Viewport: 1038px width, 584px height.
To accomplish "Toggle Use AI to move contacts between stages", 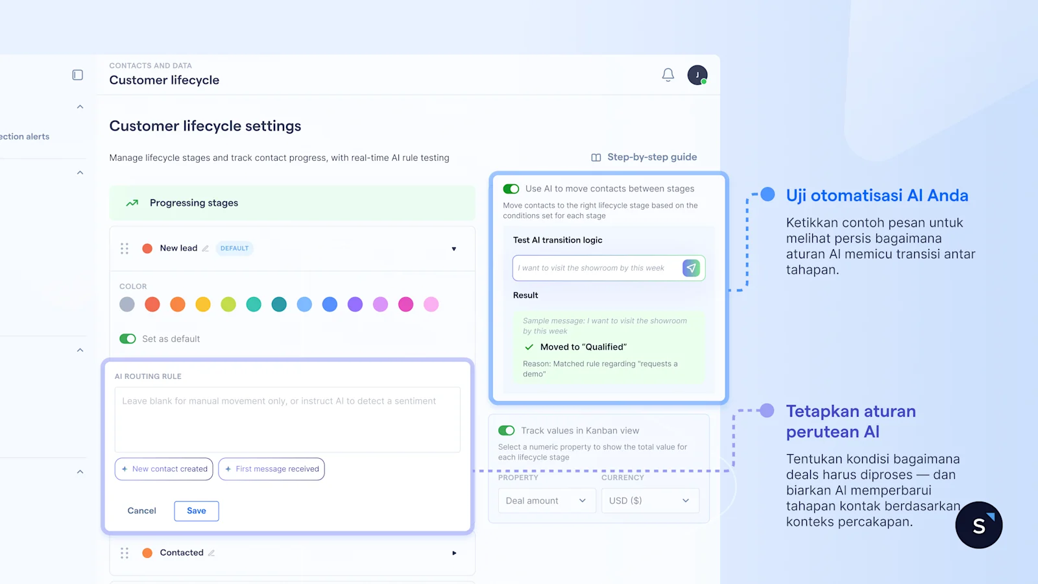I will point(511,189).
